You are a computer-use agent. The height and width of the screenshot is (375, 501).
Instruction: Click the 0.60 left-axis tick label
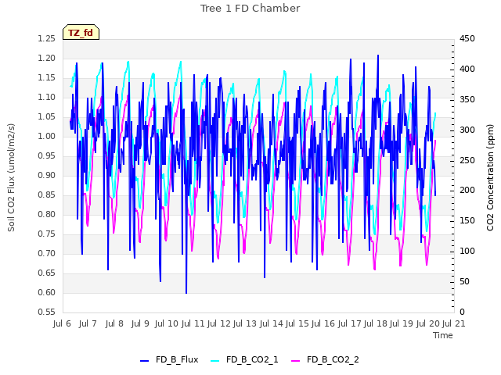click(x=47, y=292)
